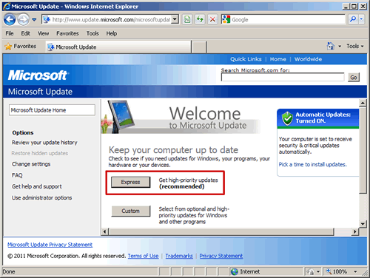Click the Refresh icon in toolbar
The image size is (370, 278).
pos(200,19)
